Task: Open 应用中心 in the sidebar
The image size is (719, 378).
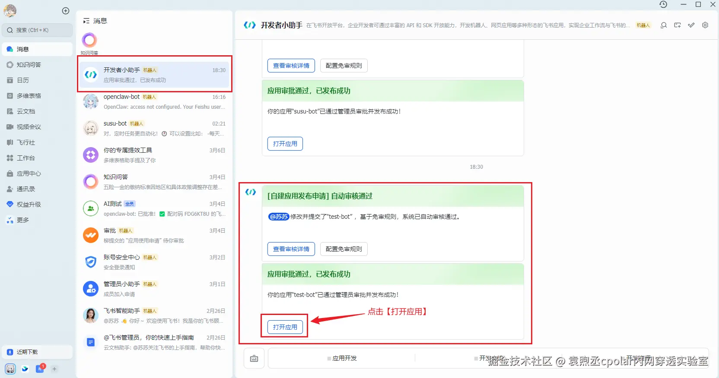Action: 37,173
